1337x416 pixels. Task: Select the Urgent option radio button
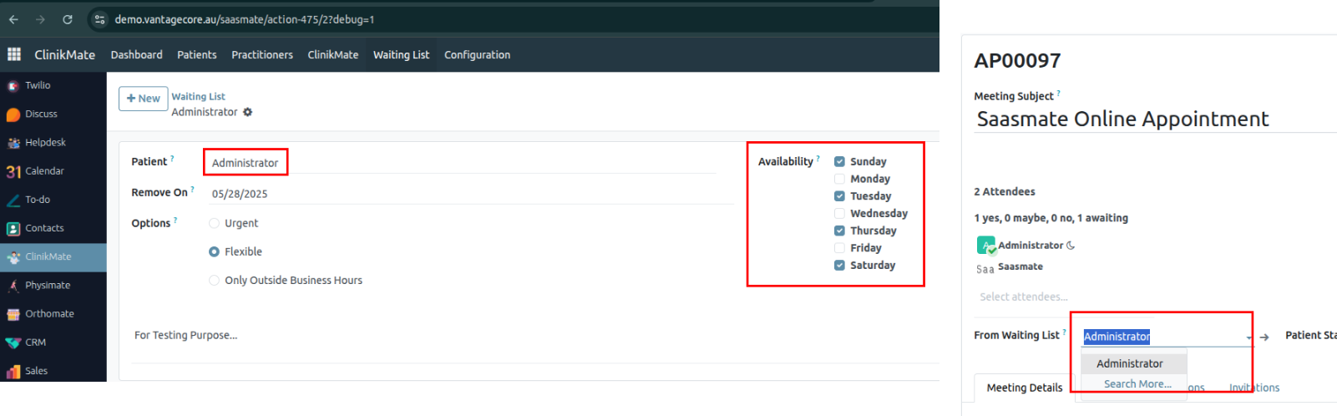click(215, 223)
